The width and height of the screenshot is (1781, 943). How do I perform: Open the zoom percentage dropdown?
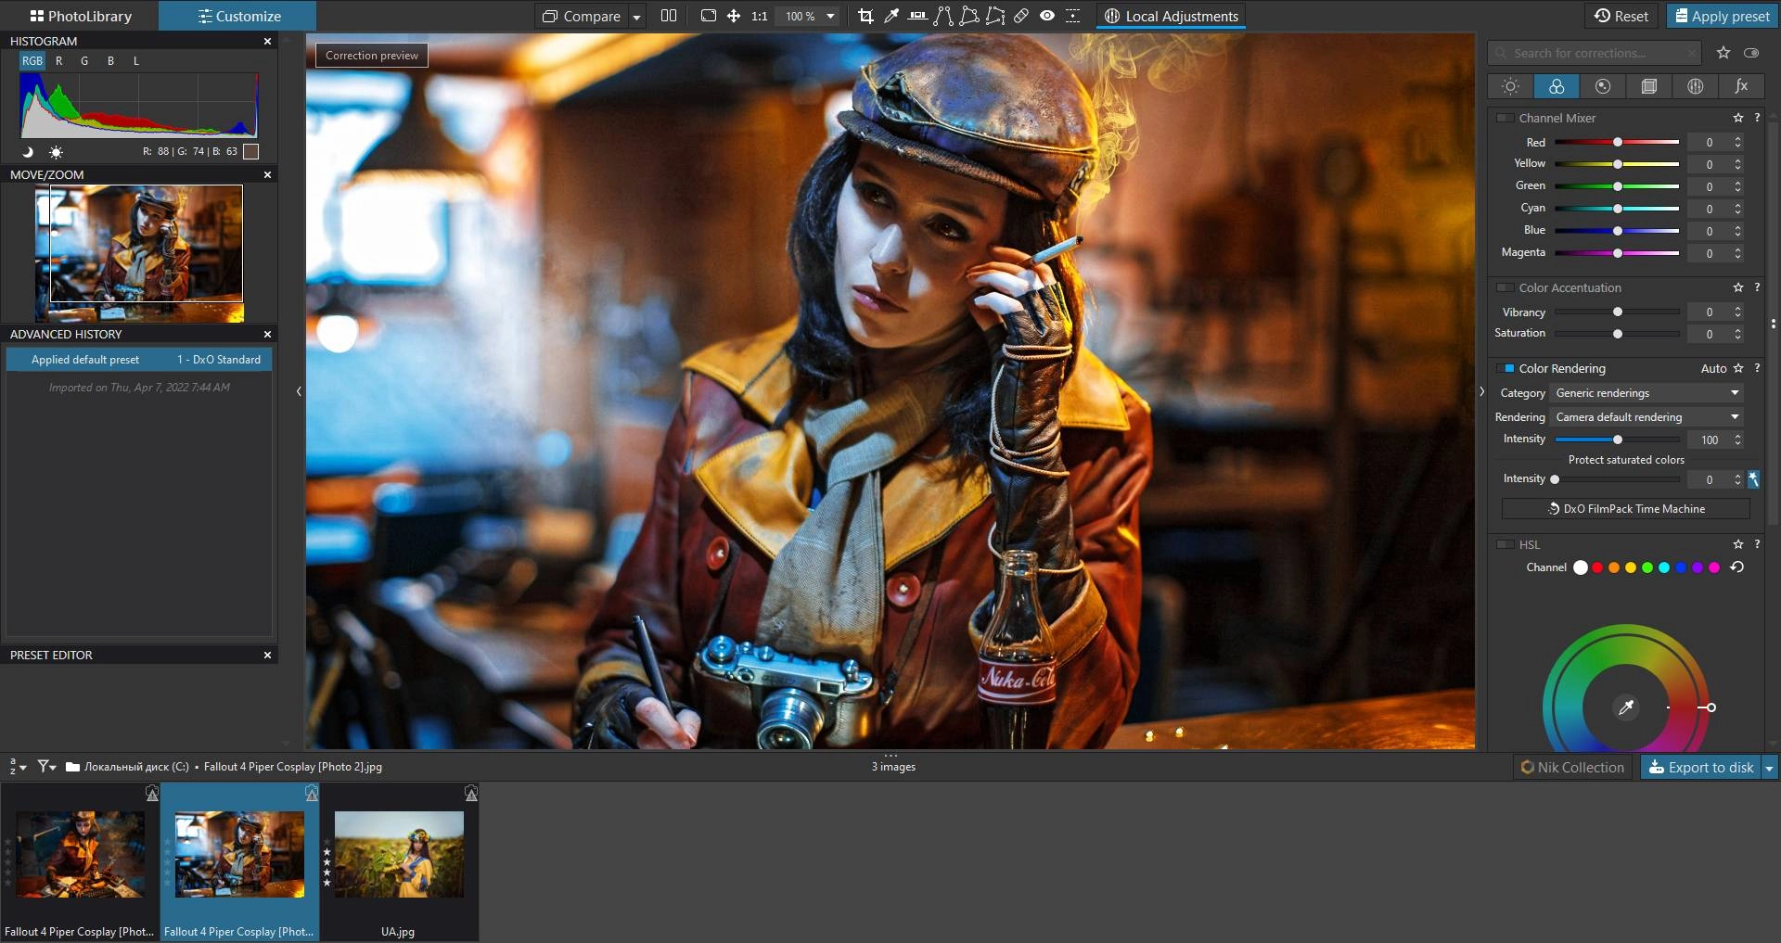point(830,16)
